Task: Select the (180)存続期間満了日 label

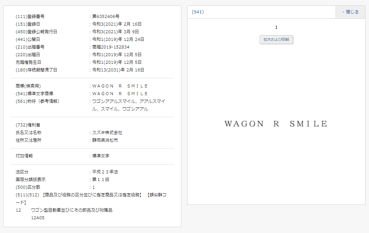Action: coord(36,70)
